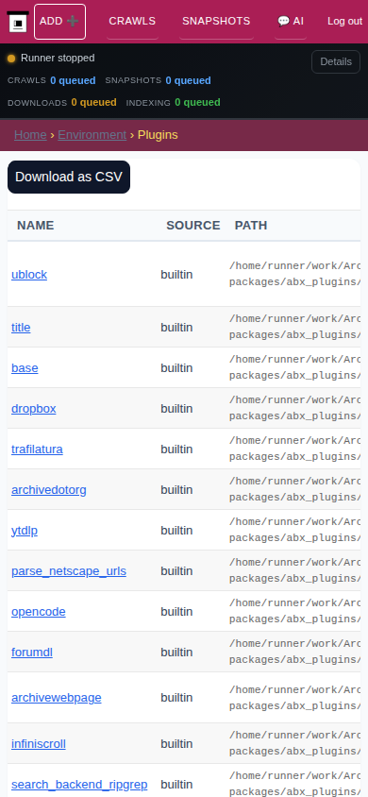Open the CRAWLS tab

pyautogui.click(x=132, y=22)
